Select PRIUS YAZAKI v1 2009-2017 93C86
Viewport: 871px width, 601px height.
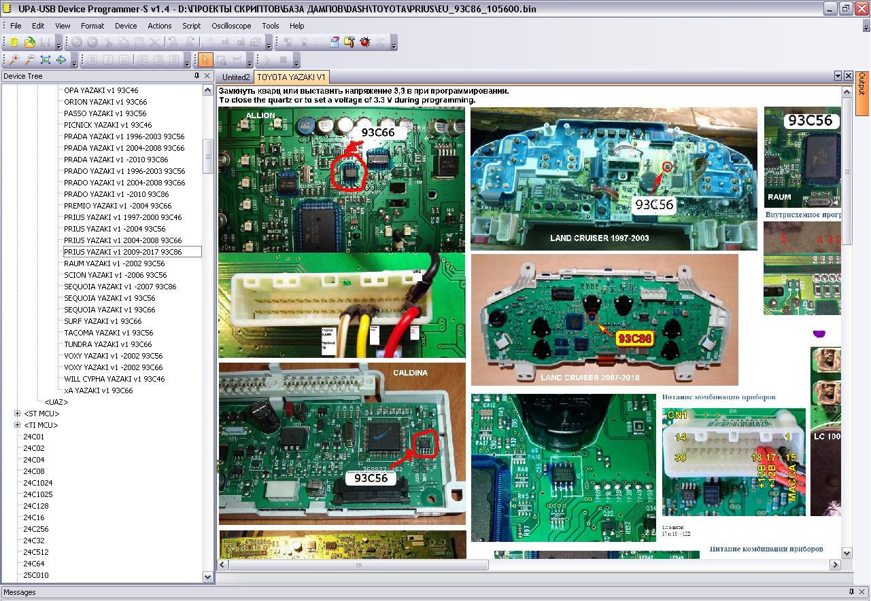123,252
